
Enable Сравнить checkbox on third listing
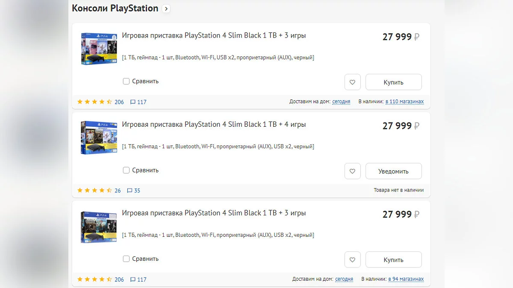(x=126, y=259)
